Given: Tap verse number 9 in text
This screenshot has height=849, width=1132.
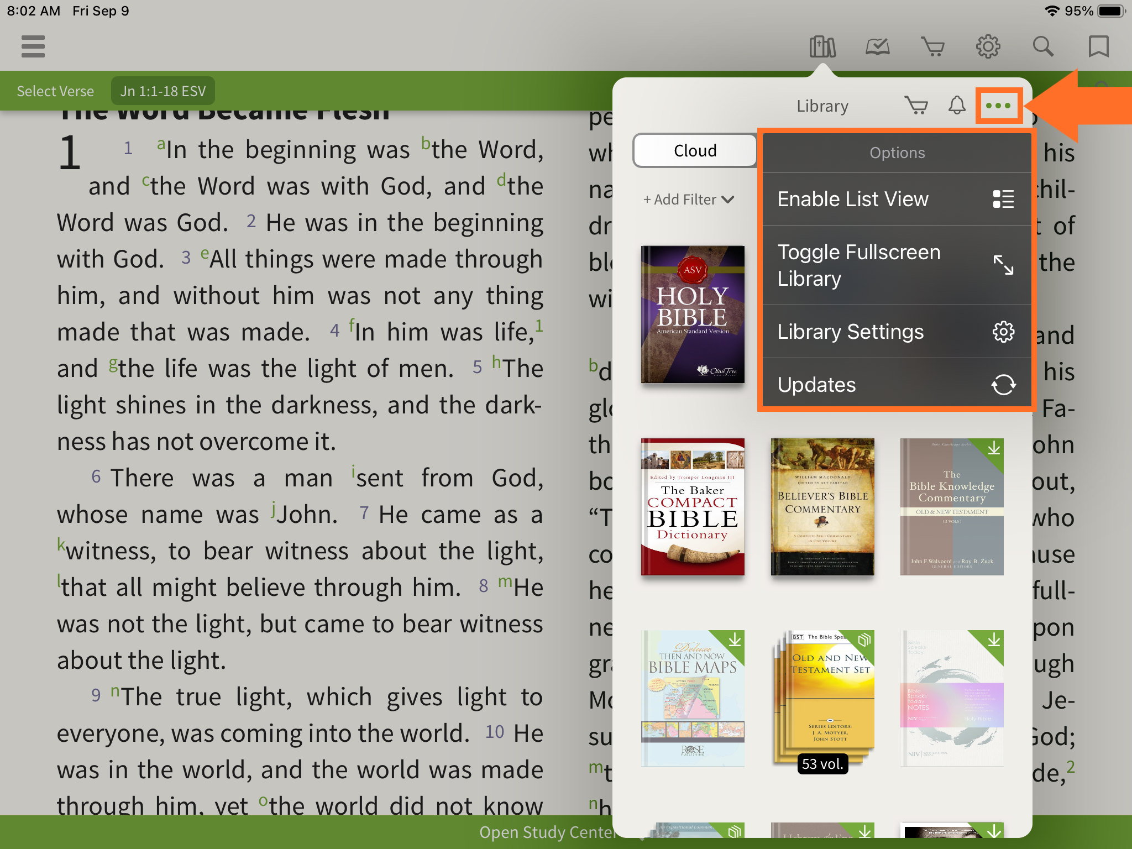Looking at the screenshot, I should pyautogui.click(x=96, y=695).
